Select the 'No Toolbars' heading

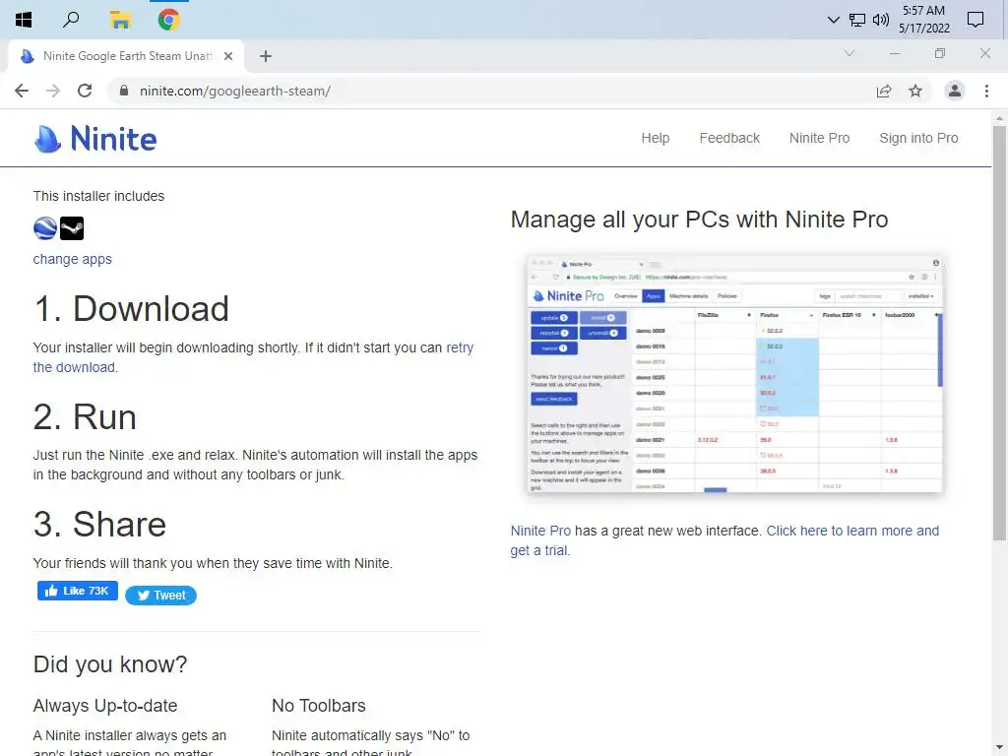[319, 706]
